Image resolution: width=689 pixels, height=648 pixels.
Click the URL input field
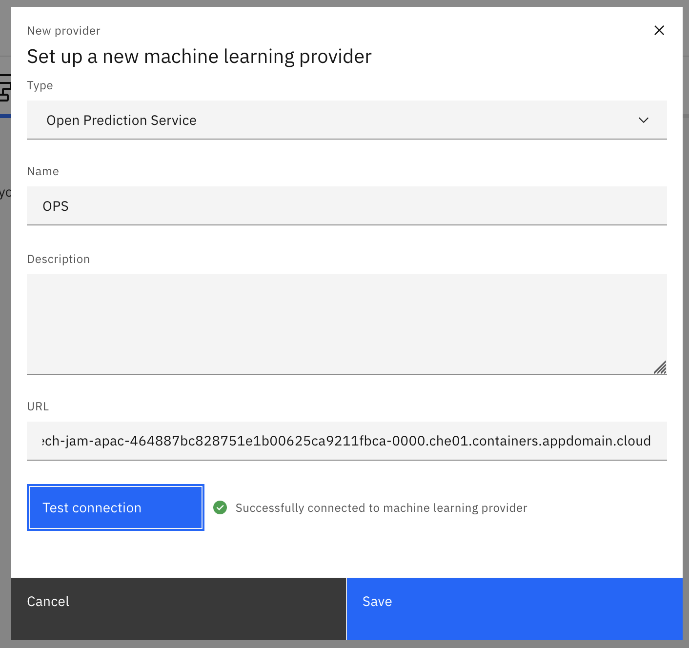(346, 441)
